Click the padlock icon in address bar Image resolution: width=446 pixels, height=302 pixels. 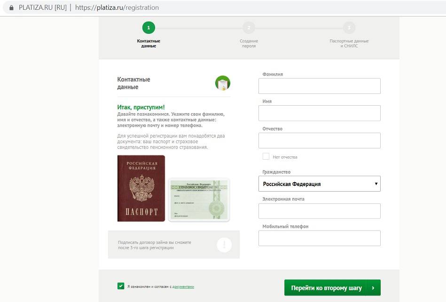pos(11,8)
